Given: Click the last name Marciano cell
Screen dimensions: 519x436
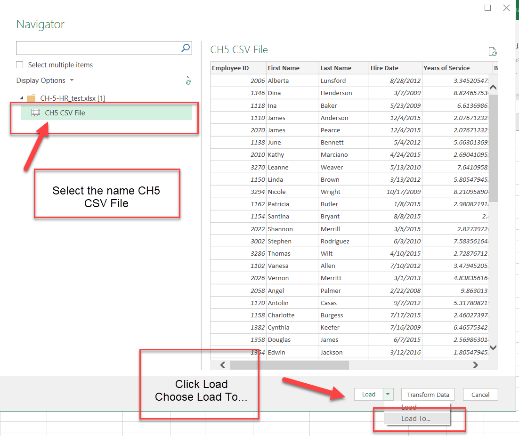Looking at the screenshot, I should point(344,154).
